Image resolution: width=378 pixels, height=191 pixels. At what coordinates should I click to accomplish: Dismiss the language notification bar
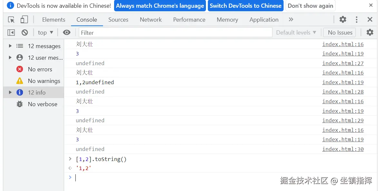(371, 5)
